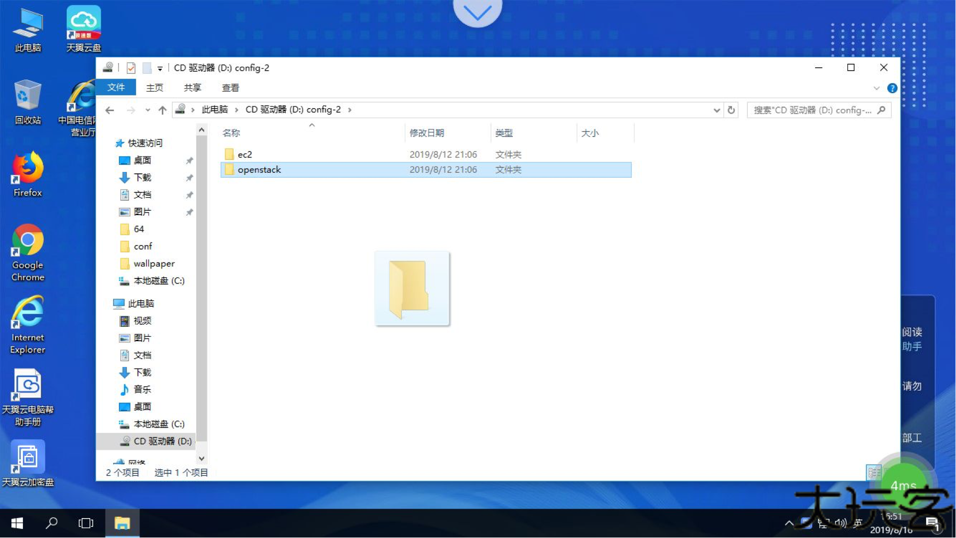Open the openstack folder

point(259,169)
